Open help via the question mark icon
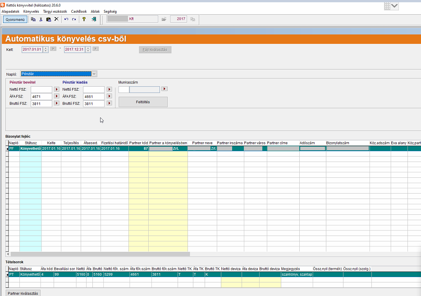421x296 pixels. point(84,19)
